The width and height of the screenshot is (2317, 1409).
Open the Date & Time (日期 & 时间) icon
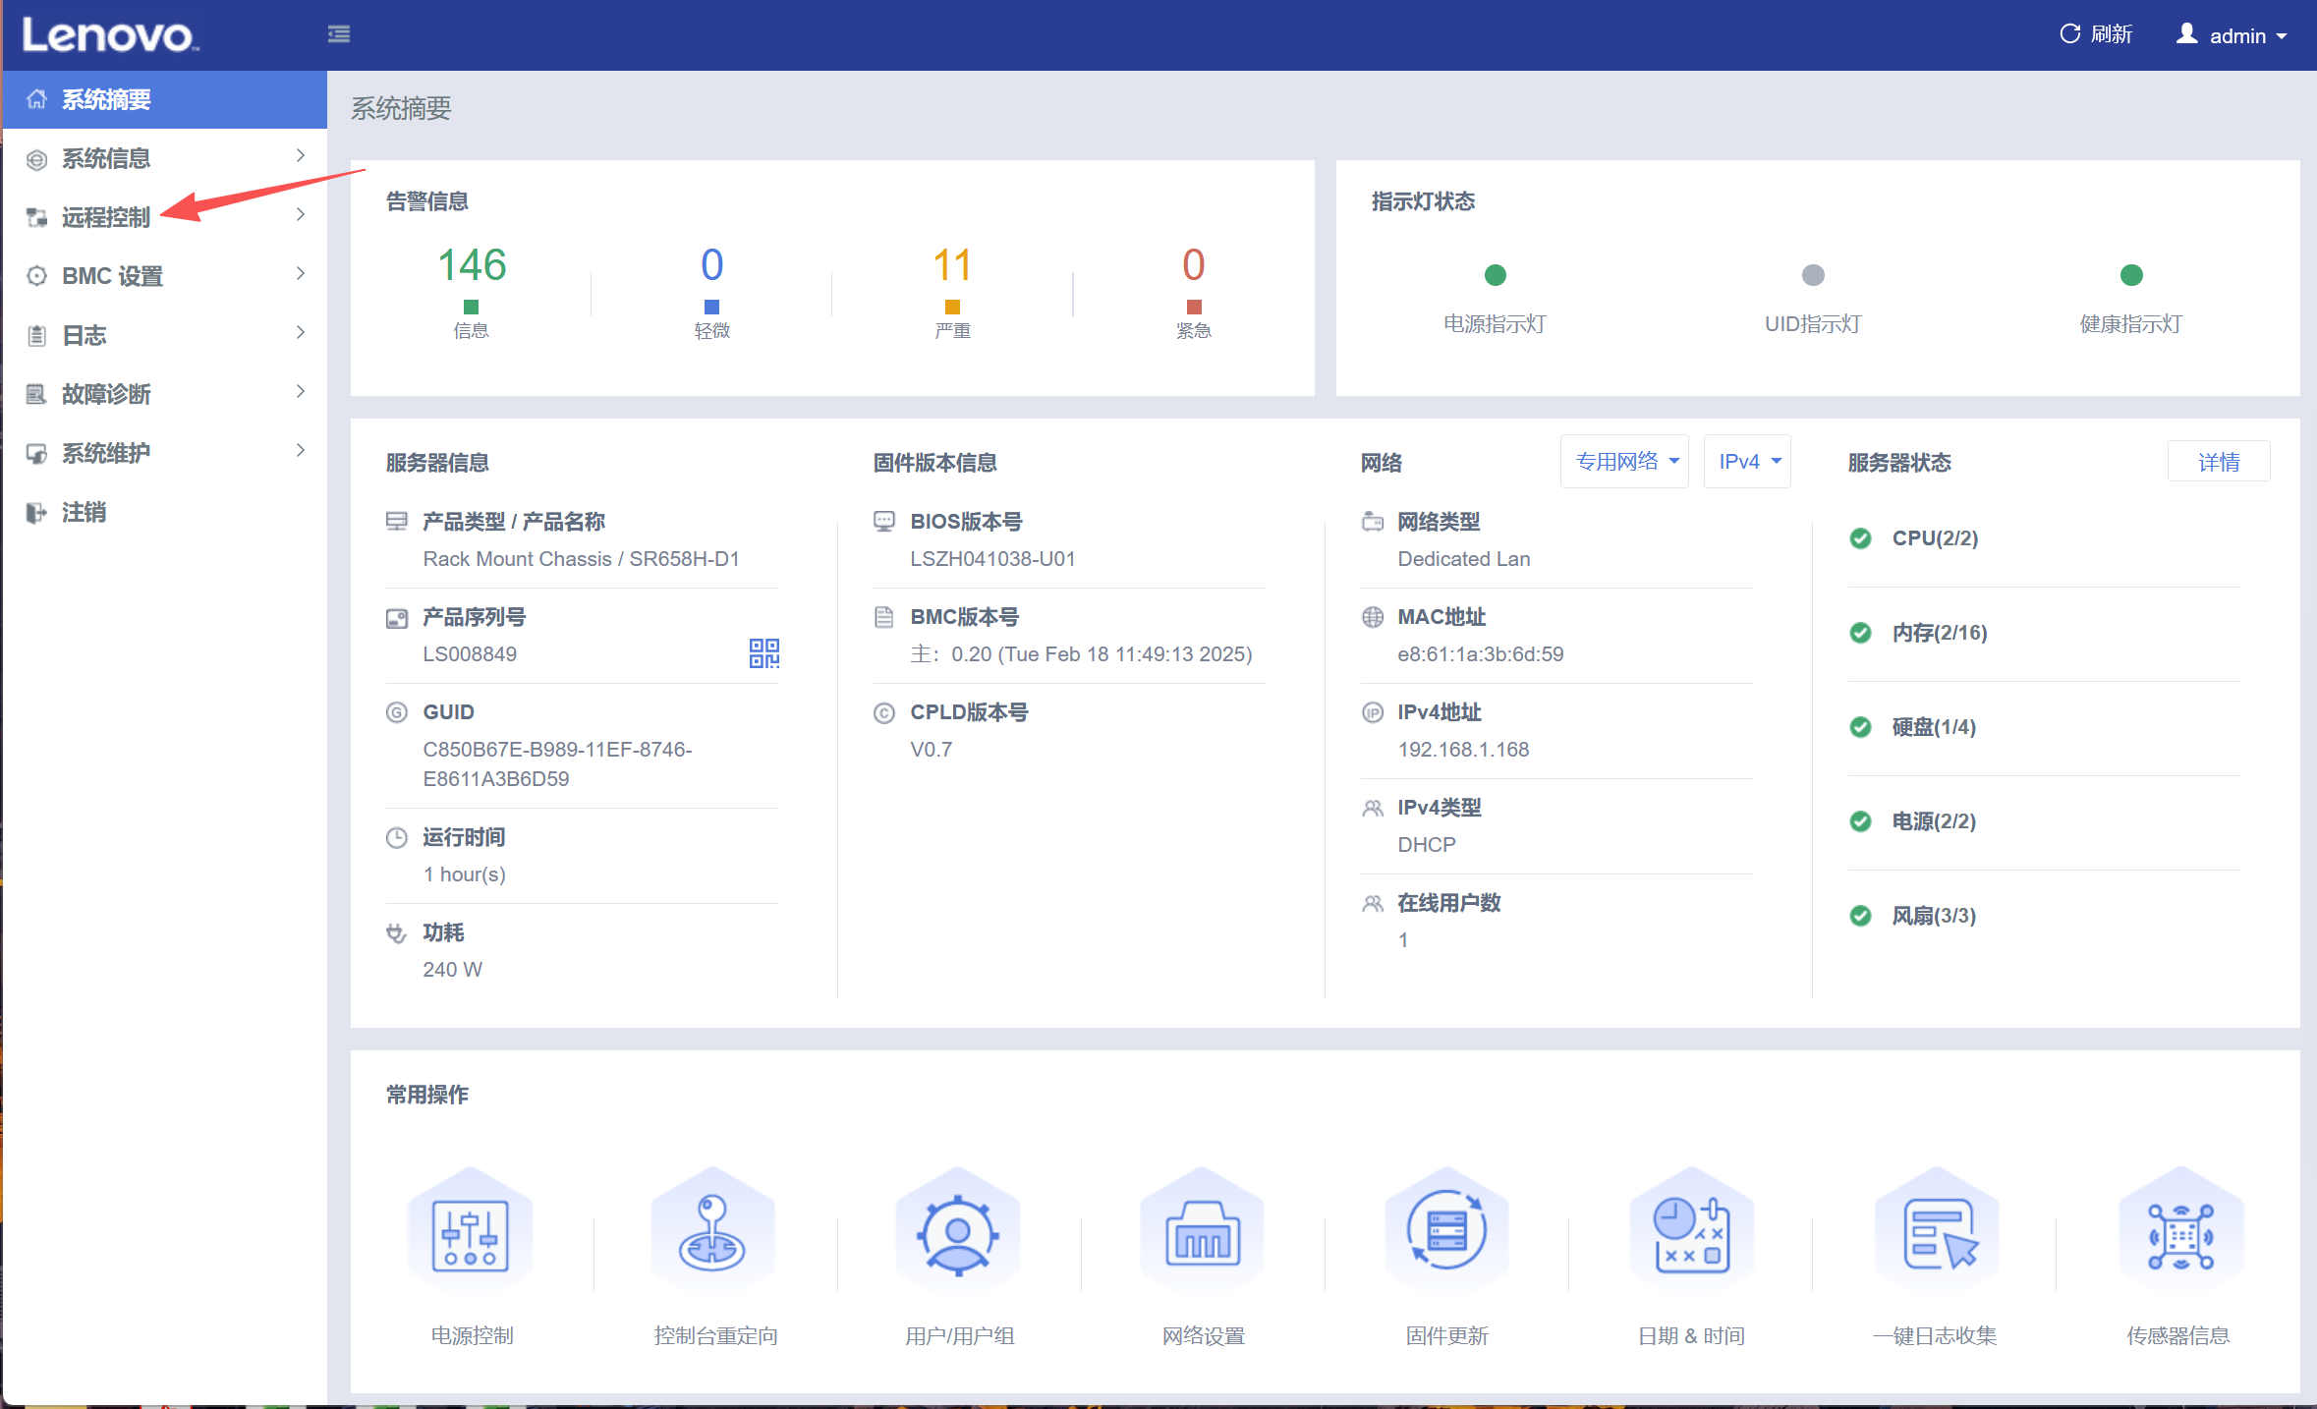point(1691,1233)
